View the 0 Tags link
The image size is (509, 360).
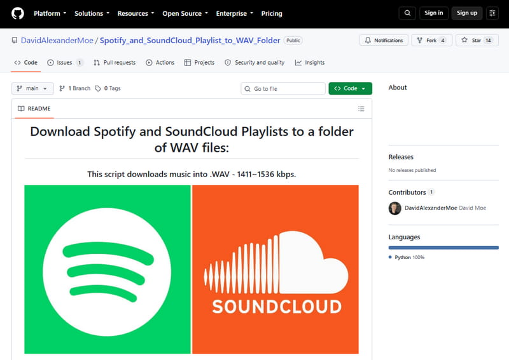pyautogui.click(x=108, y=88)
